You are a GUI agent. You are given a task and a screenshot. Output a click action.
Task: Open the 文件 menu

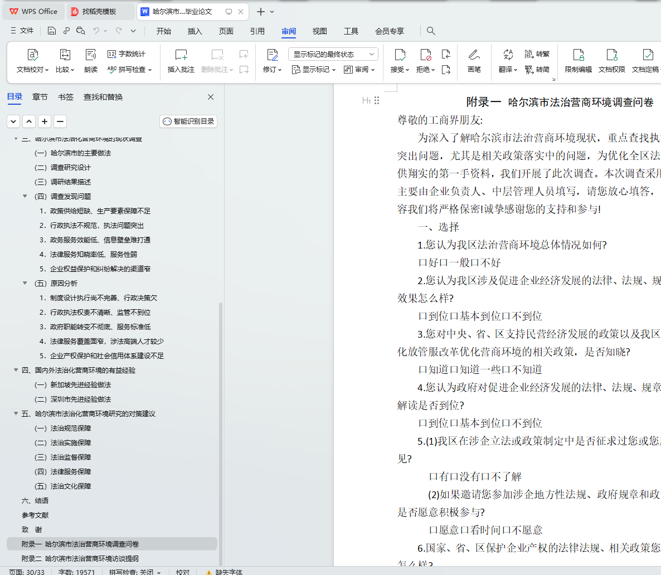click(x=22, y=31)
